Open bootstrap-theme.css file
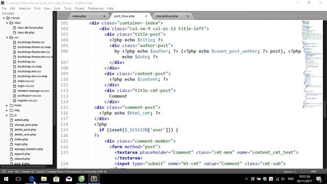 (31, 42)
